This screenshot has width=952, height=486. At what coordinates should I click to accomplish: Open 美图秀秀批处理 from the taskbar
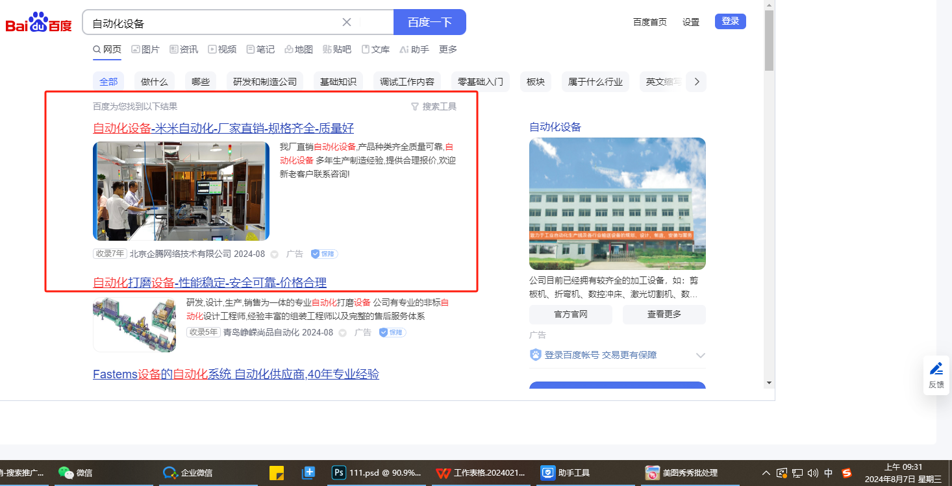[690, 472]
